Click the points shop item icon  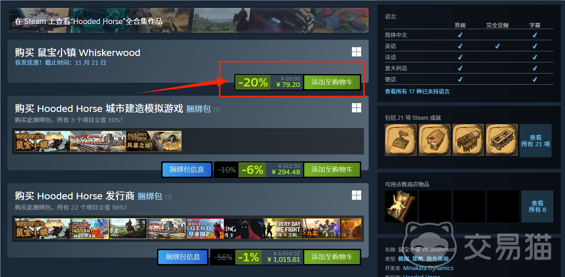401,206
